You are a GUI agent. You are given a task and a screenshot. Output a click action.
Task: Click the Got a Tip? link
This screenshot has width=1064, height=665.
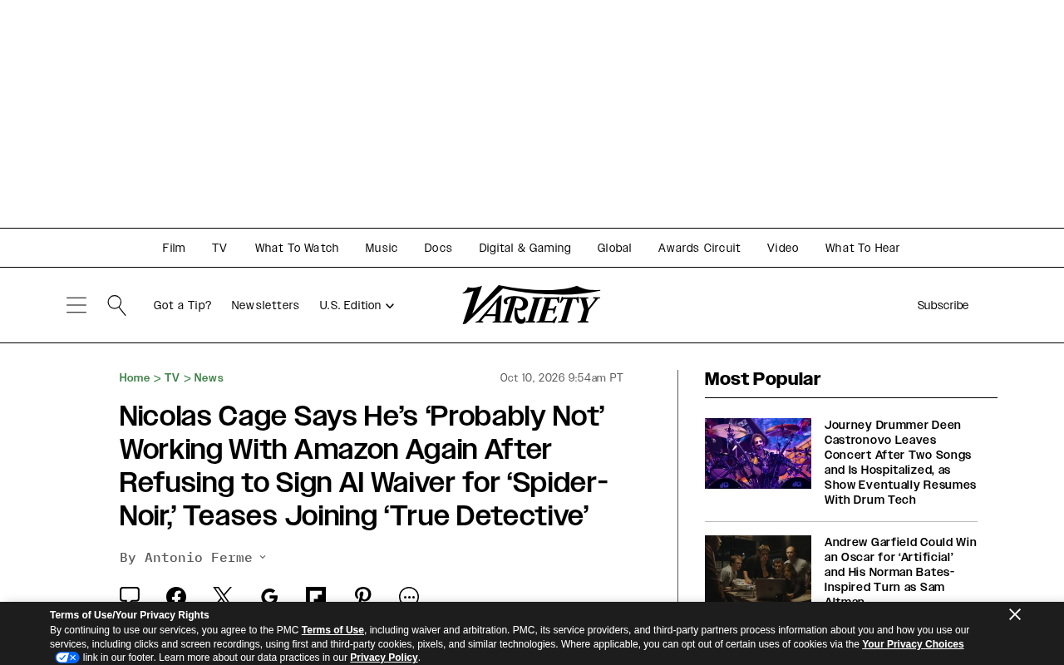click(x=182, y=305)
